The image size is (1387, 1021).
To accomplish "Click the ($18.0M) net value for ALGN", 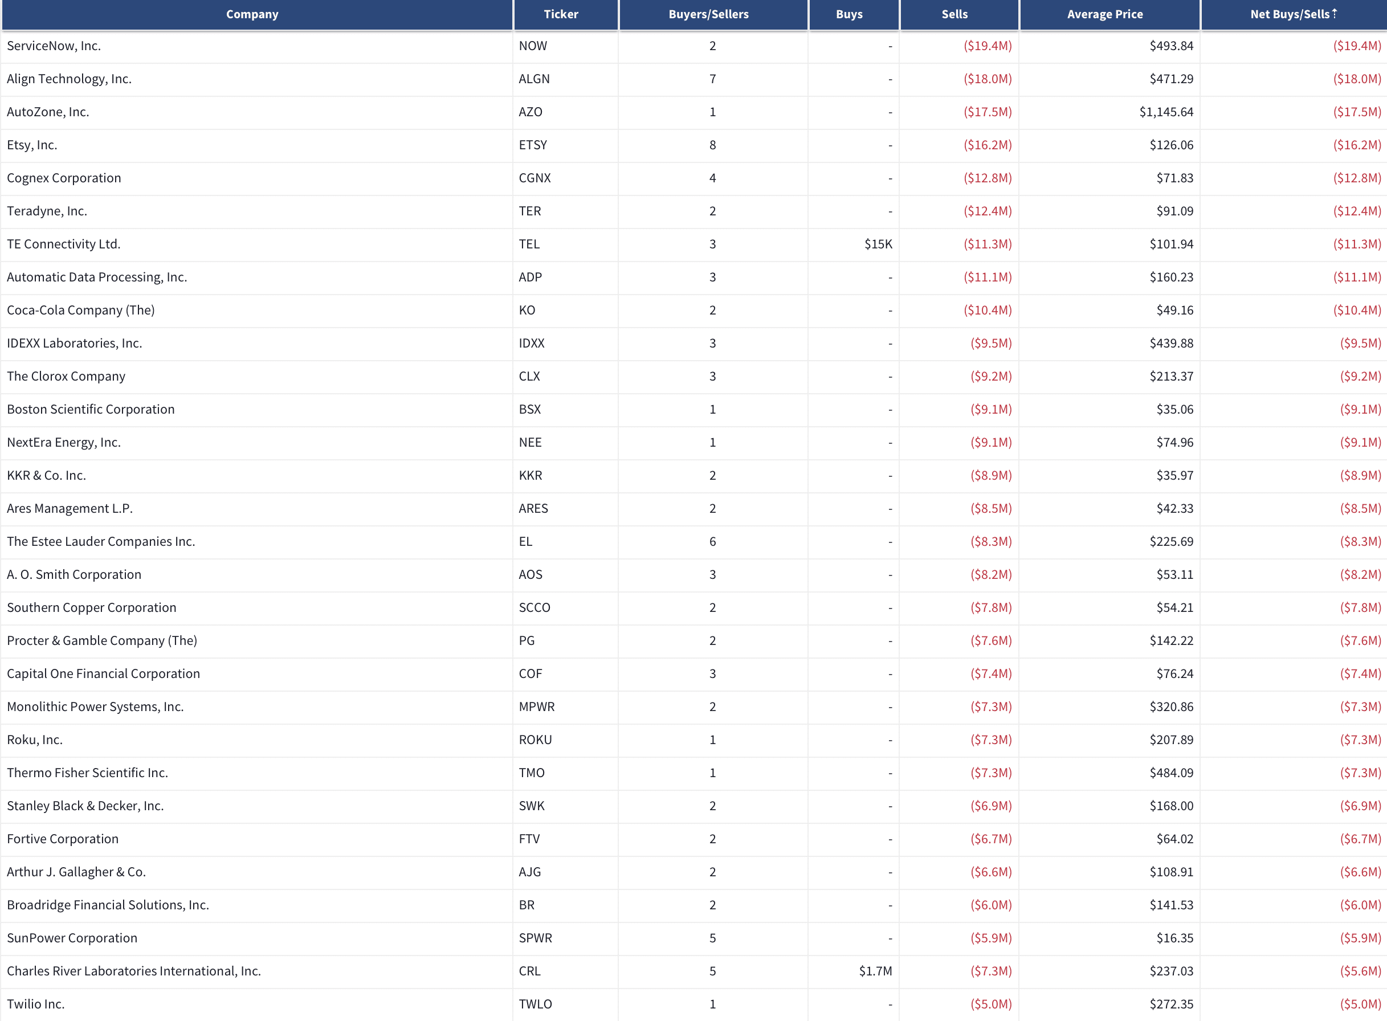I will [x=1357, y=79].
